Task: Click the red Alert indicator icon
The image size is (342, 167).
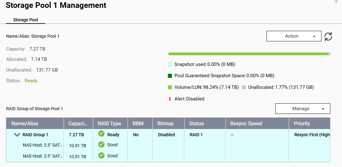Action: [x=170, y=99]
